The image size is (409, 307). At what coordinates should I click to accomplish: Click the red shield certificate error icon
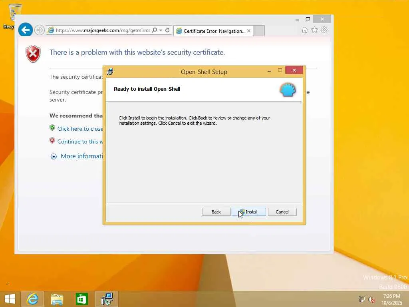(x=33, y=54)
